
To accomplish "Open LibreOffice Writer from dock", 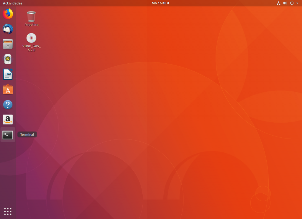I will [8, 74].
